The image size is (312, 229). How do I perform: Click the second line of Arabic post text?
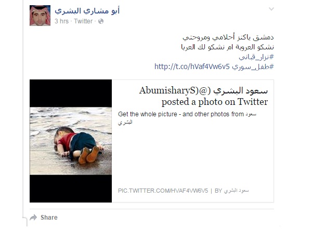coord(227,47)
